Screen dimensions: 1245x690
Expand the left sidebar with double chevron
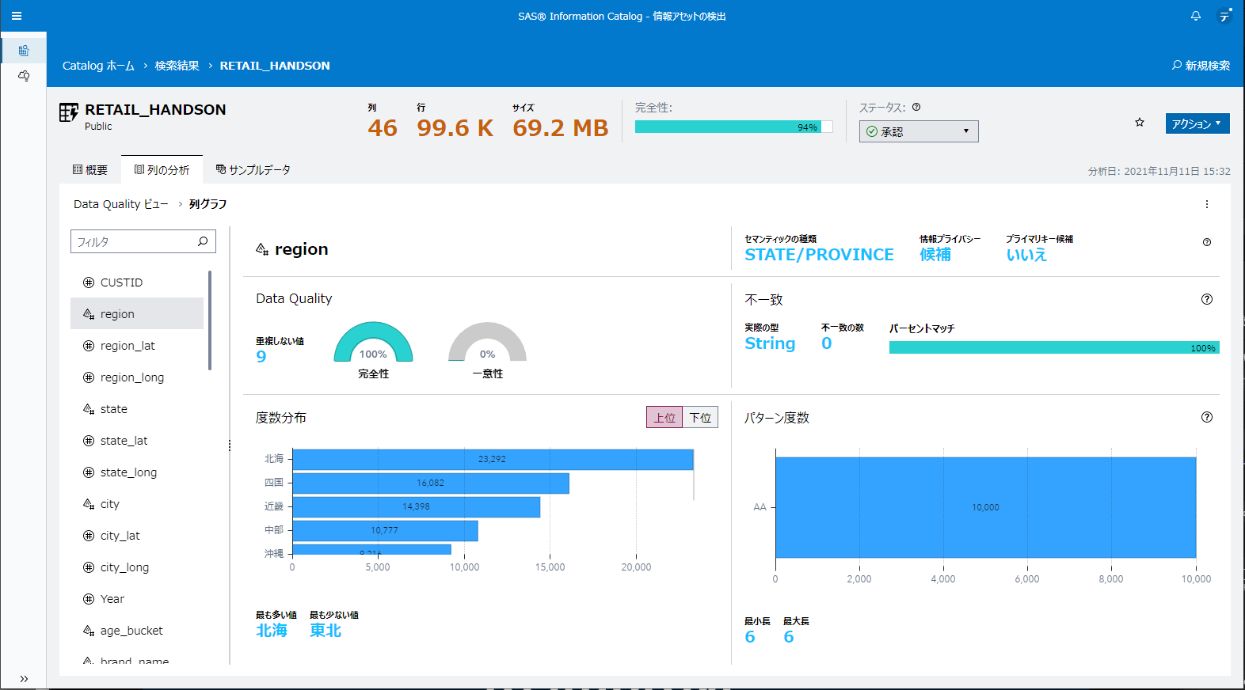pos(24,678)
